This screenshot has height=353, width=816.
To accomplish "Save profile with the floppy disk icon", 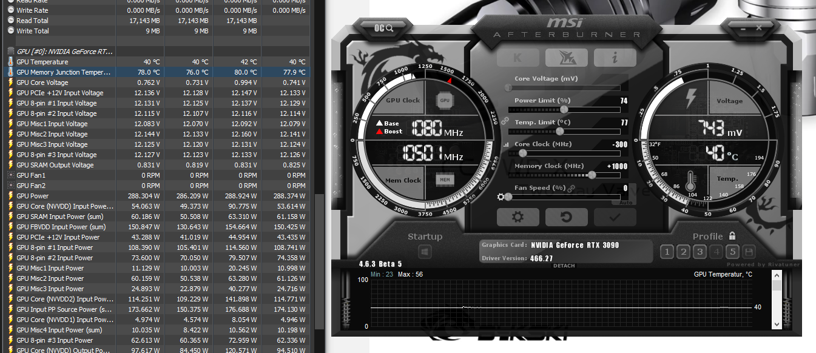I will click(x=749, y=252).
